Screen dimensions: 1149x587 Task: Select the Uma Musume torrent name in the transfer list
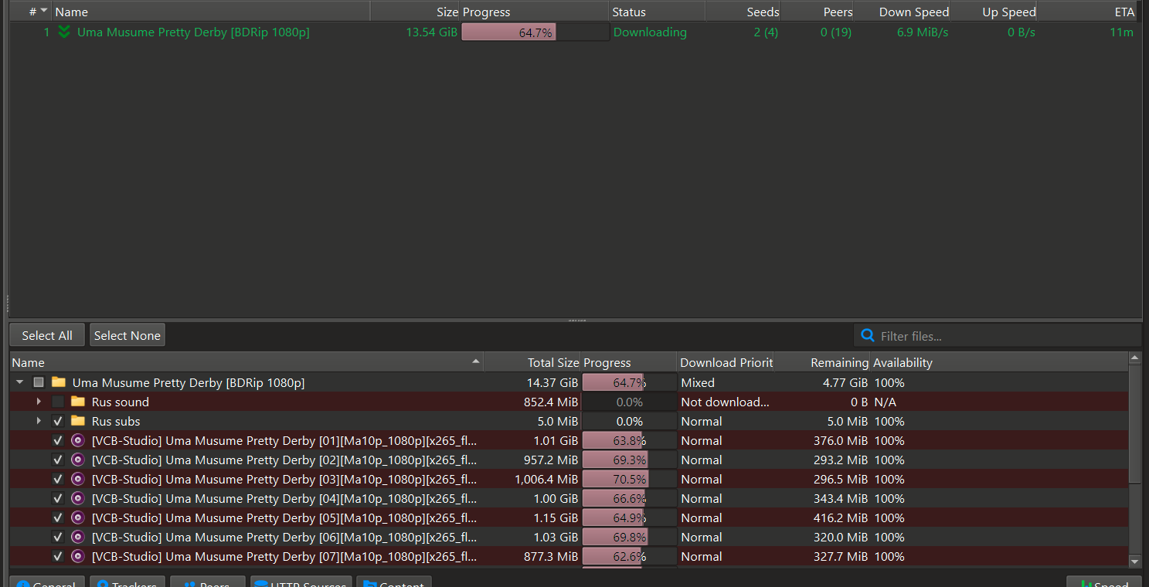pos(193,32)
